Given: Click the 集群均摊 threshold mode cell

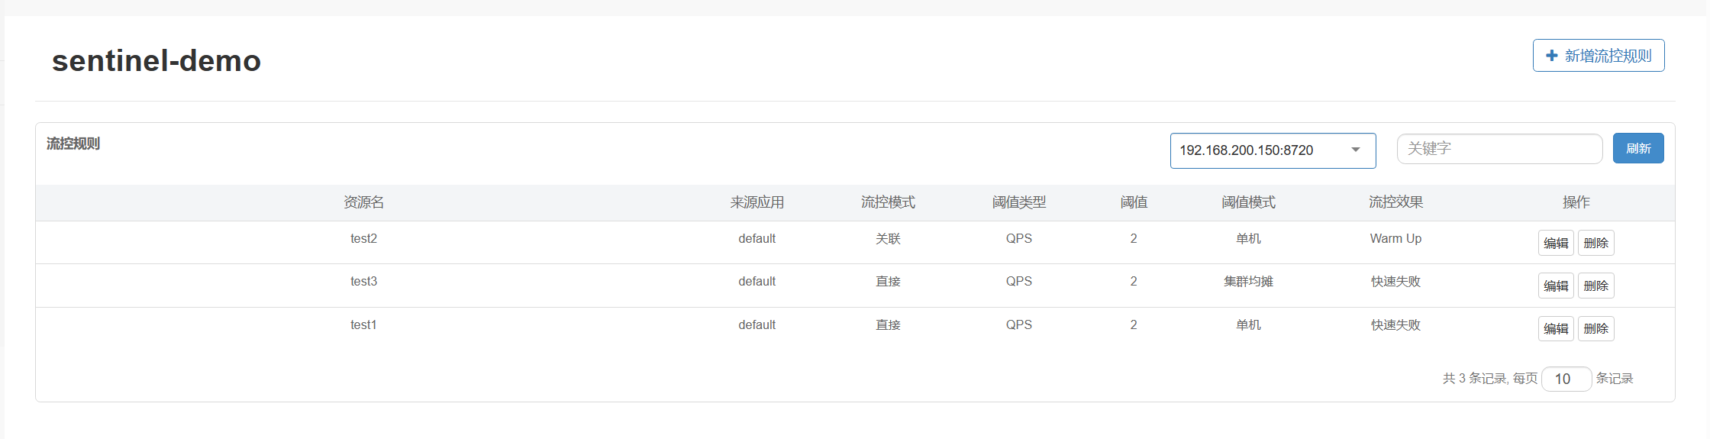Looking at the screenshot, I should tap(1248, 282).
